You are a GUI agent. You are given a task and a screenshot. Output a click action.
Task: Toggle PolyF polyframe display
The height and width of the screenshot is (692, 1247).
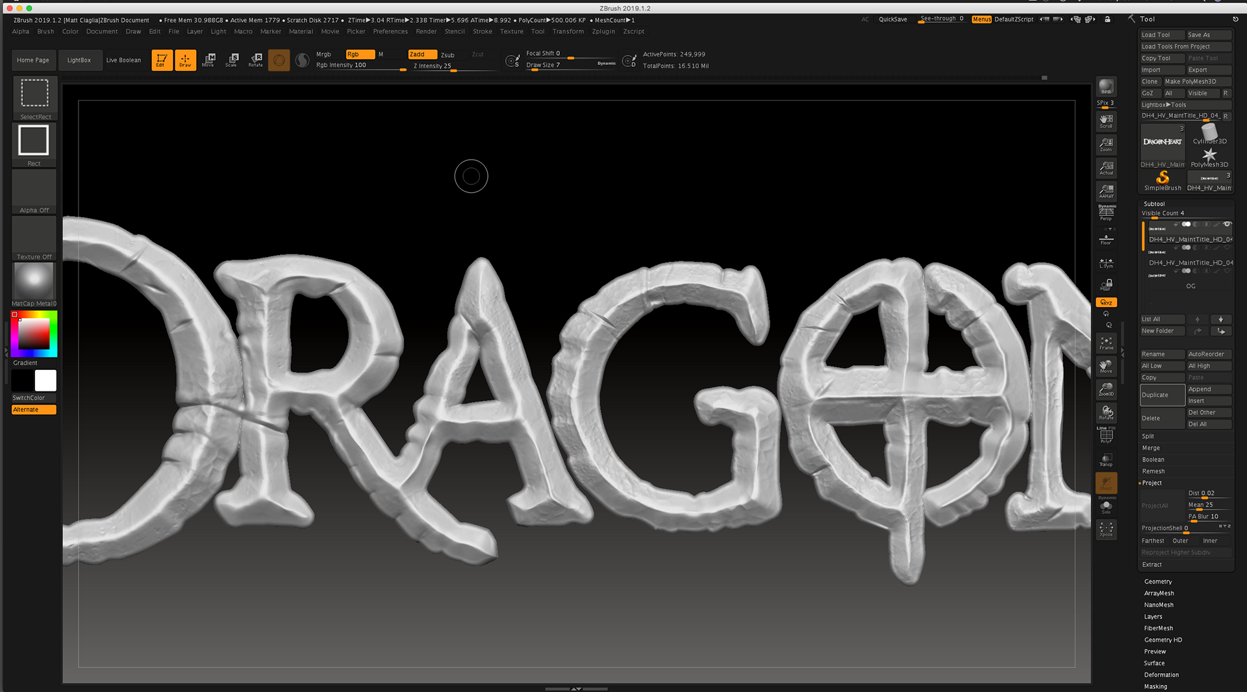(x=1106, y=436)
